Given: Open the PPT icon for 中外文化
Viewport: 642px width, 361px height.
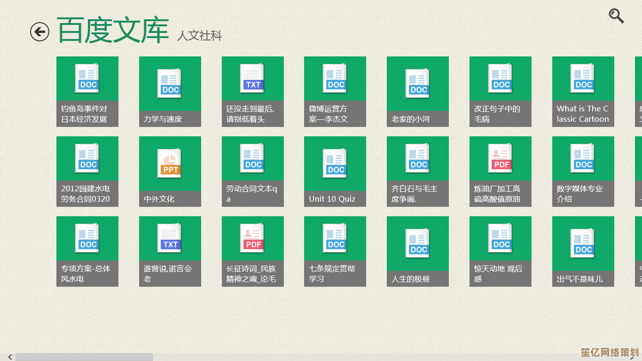Looking at the screenshot, I should click(170, 163).
